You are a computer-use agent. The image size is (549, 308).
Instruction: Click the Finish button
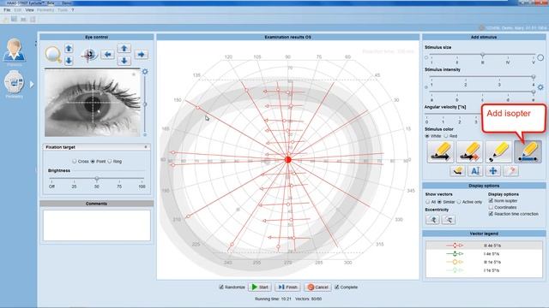(288, 287)
